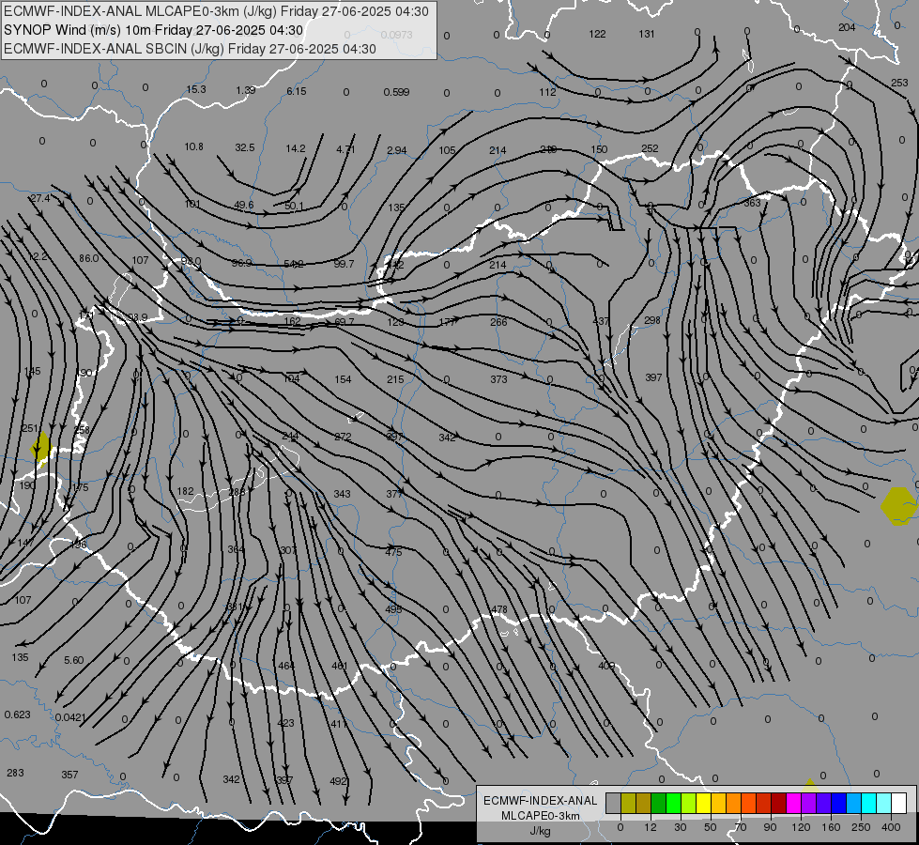Click the grid value 298
This screenshot has height=845, width=919.
point(652,320)
